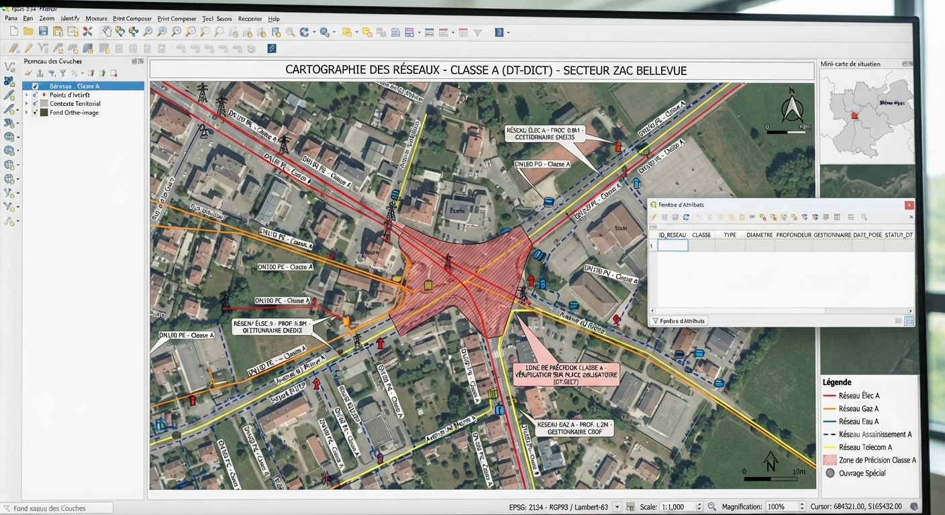Click the gray funnel icon in the main toolbar

477,32
